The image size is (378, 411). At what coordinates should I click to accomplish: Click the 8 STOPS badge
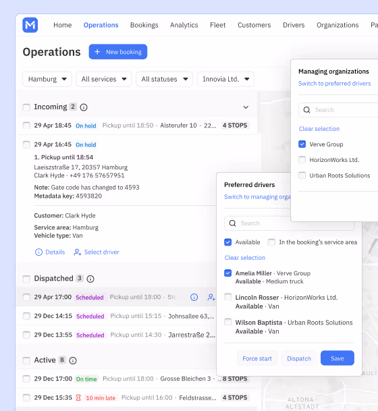[235, 379]
